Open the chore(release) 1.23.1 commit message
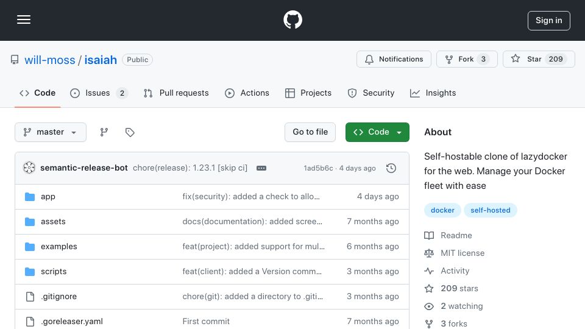The image size is (585, 329). pyautogui.click(x=190, y=168)
